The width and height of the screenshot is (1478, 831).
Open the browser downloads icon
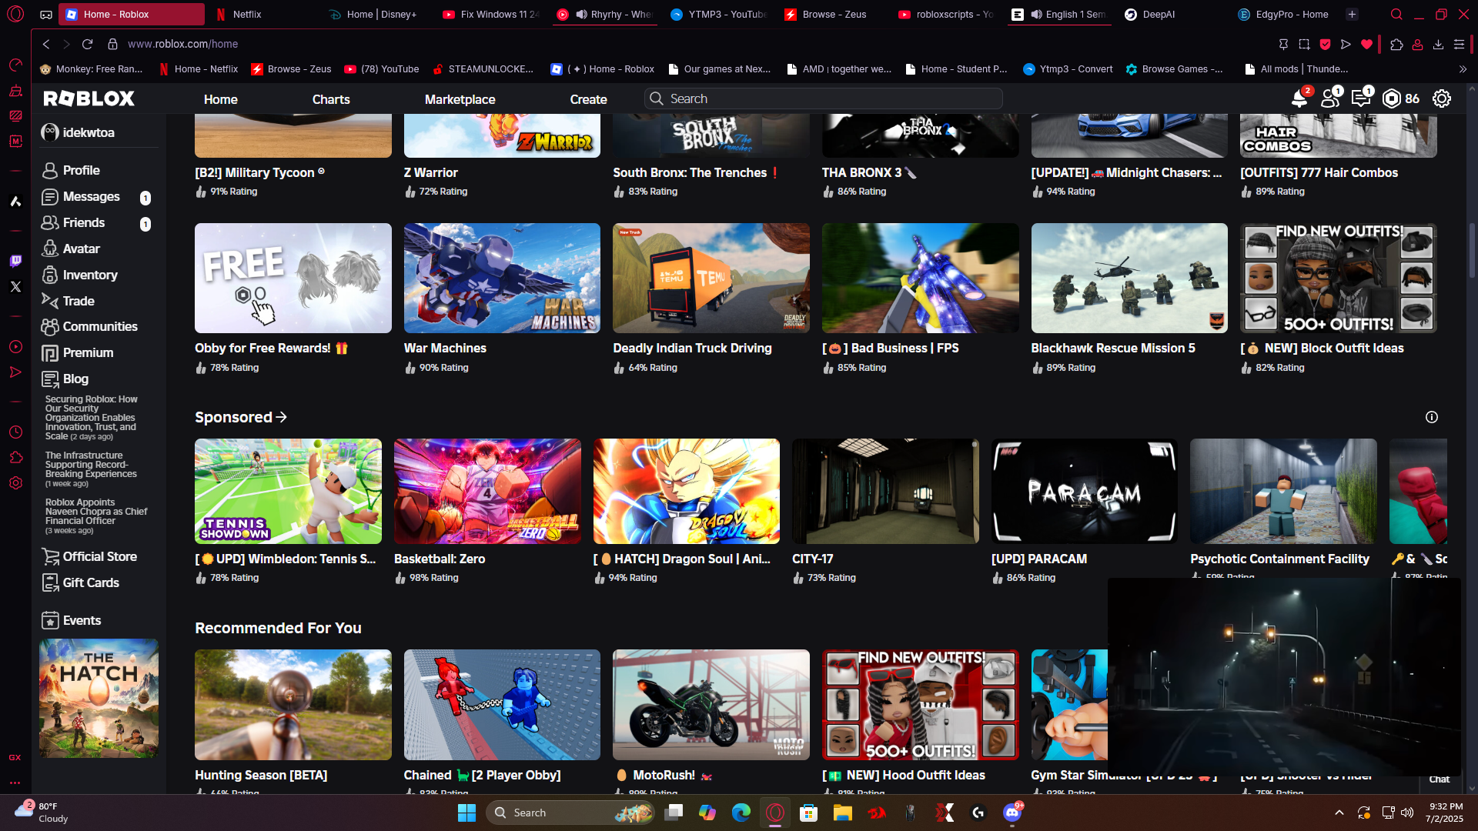[1438, 44]
